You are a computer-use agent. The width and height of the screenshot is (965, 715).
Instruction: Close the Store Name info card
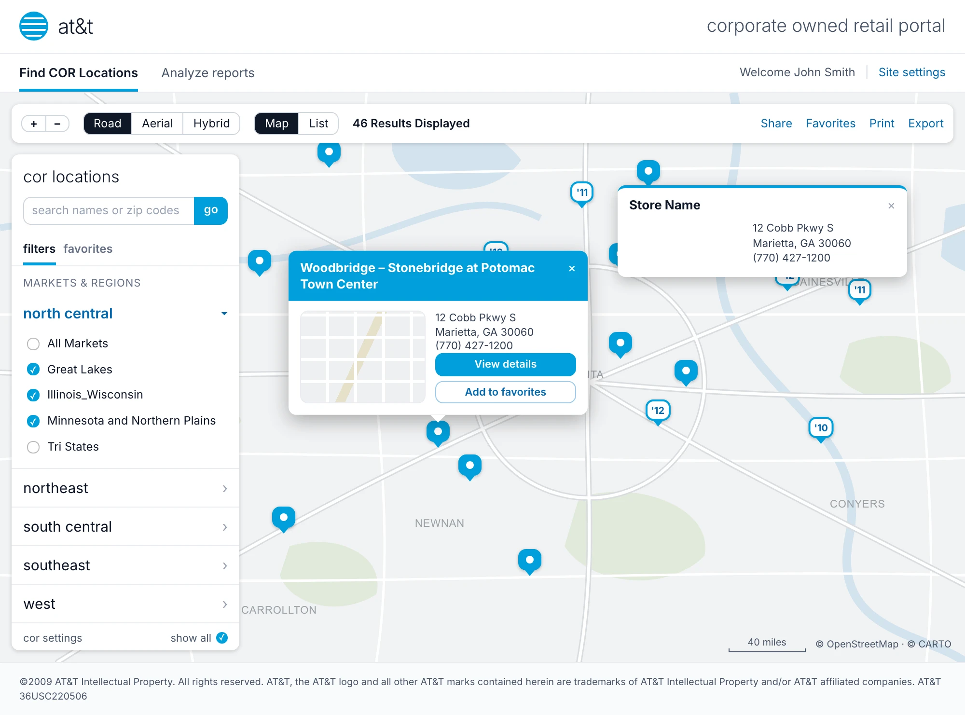[x=891, y=206]
